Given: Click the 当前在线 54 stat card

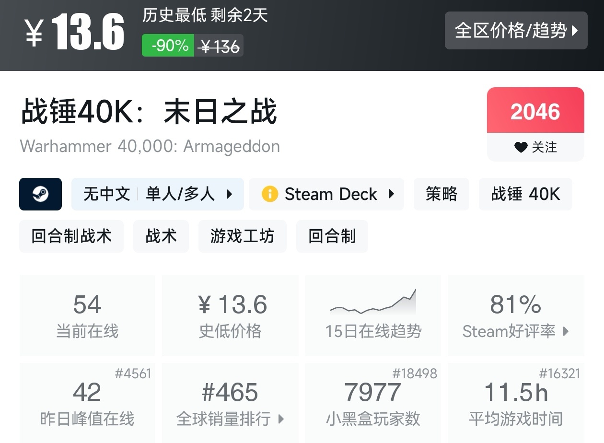Looking at the screenshot, I should (x=87, y=315).
